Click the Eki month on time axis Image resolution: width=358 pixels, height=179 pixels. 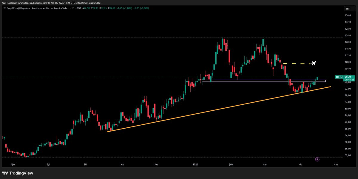pyautogui.click(x=86, y=164)
